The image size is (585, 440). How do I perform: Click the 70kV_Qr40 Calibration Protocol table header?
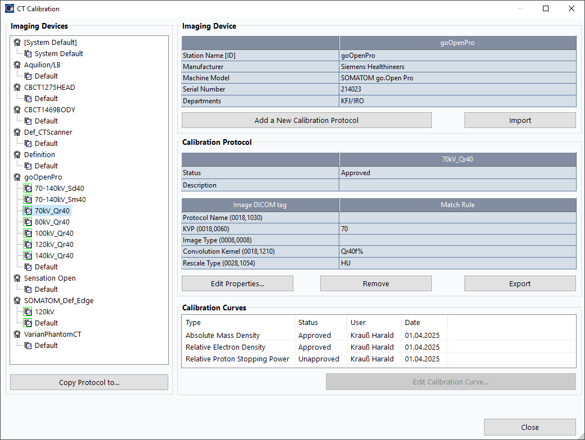(x=458, y=159)
